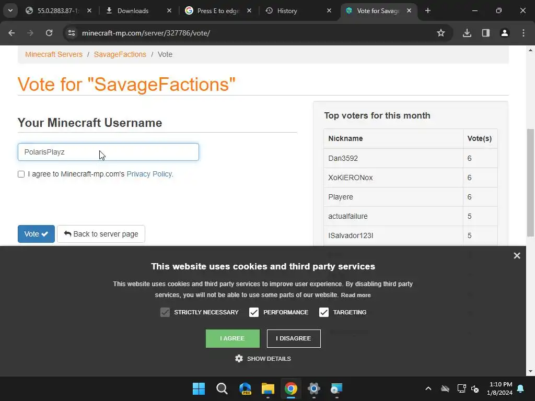Click Chrome icon in the taskbar

pyautogui.click(x=291, y=388)
